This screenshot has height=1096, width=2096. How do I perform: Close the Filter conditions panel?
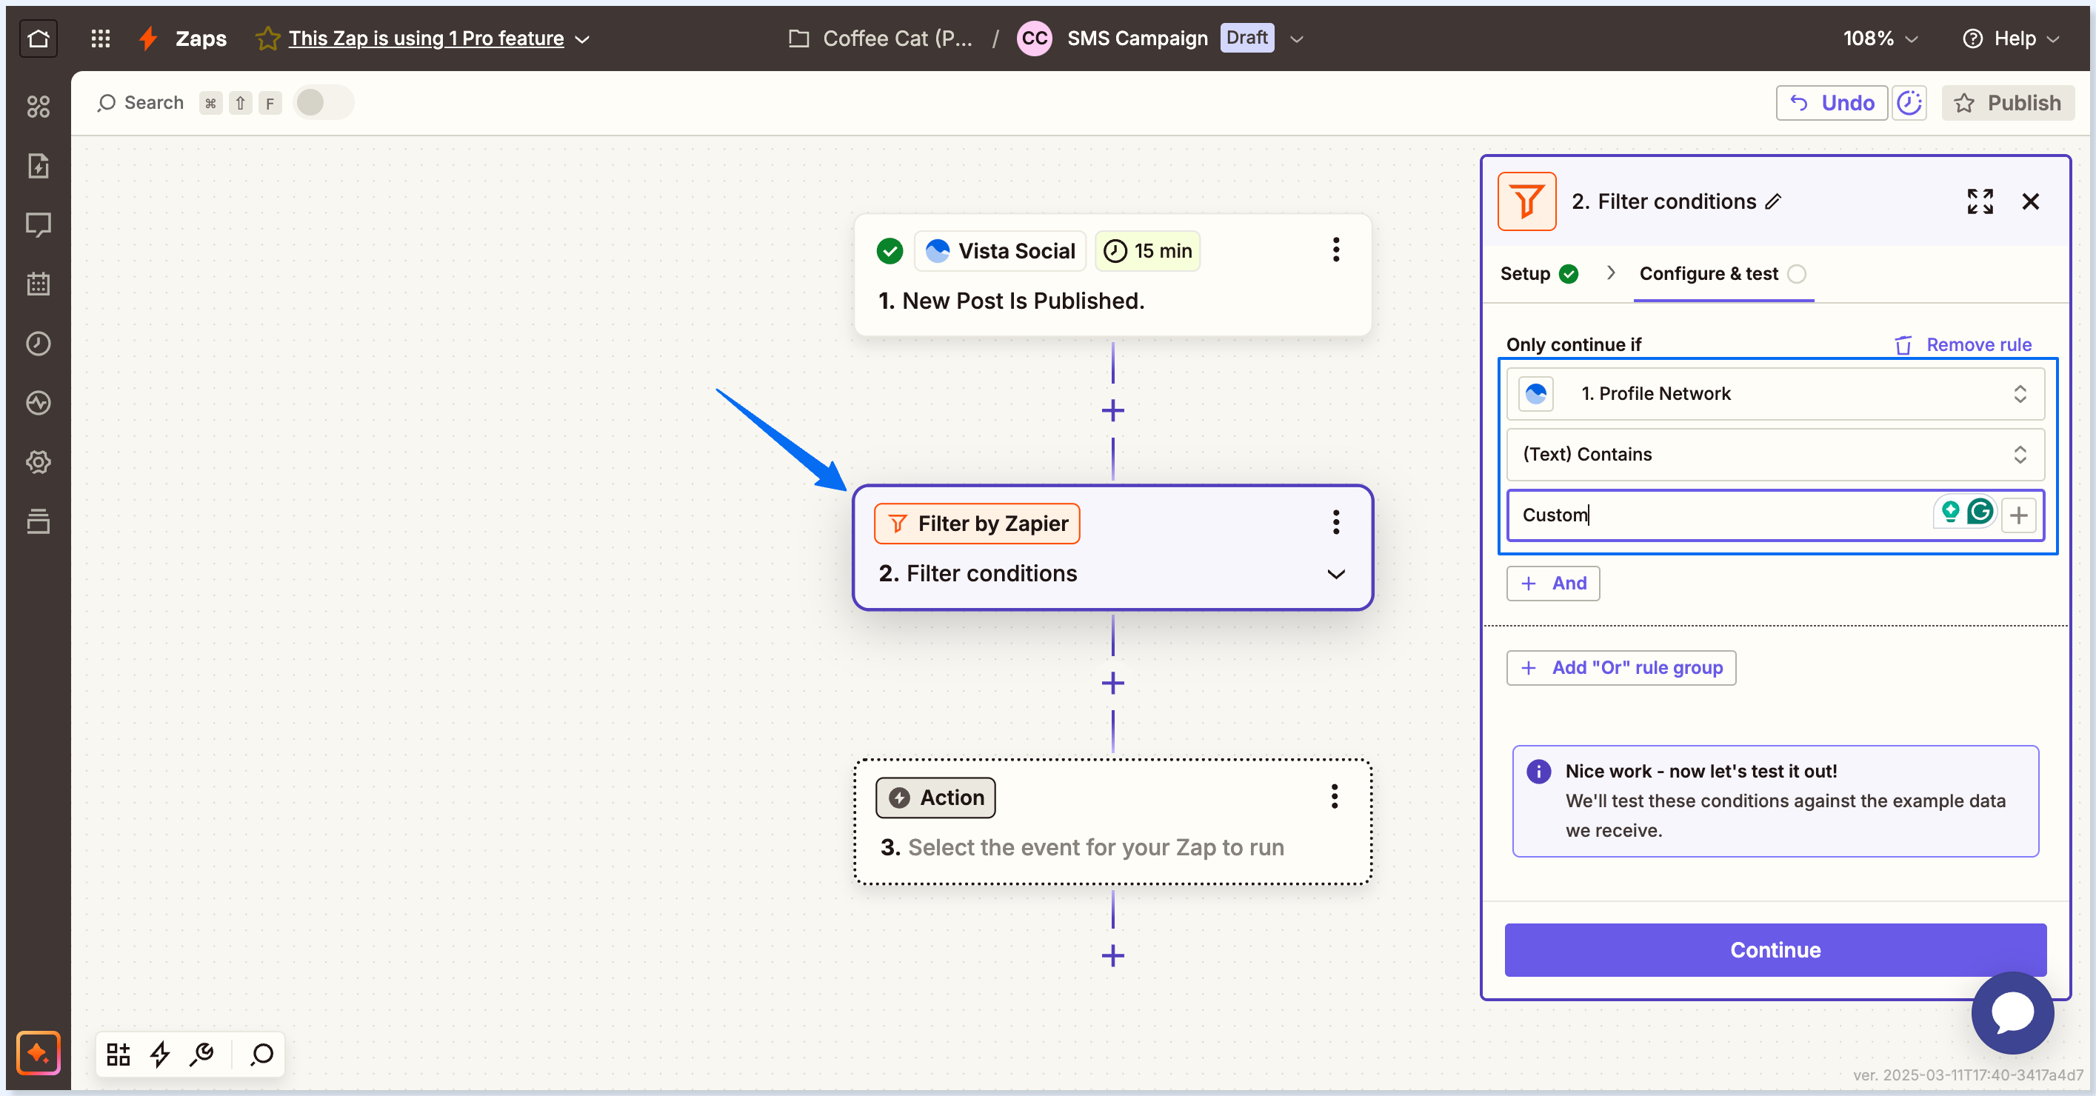click(x=2030, y=201)
